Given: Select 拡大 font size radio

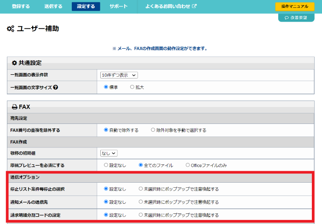Looking at the screenshot, I should pos(132,87).
